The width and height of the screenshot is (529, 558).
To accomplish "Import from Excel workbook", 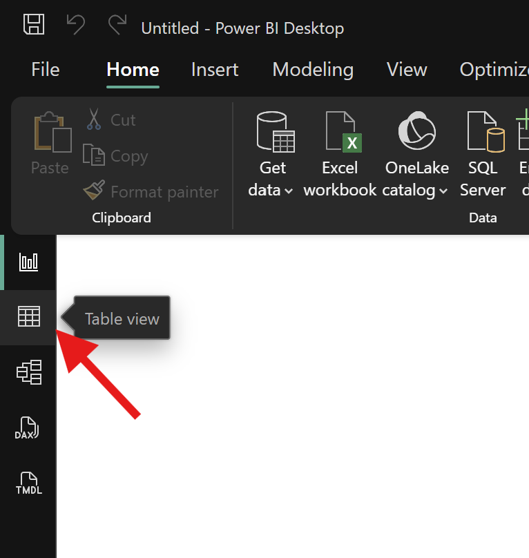I will (x=340, y=155).
